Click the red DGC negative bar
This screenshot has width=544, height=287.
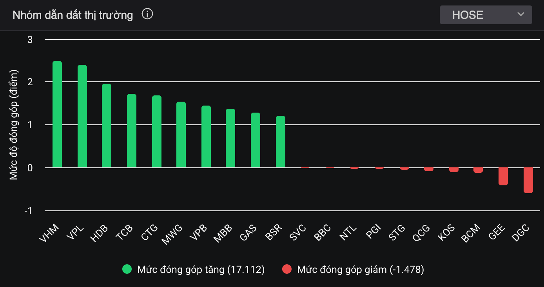point(528,180)
